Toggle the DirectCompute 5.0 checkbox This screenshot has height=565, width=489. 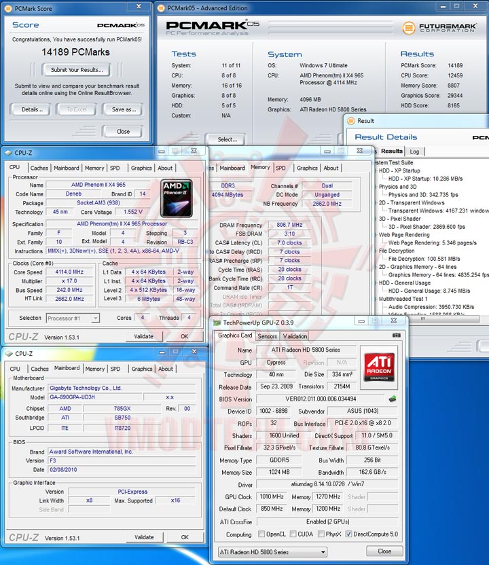click(348, 534)
